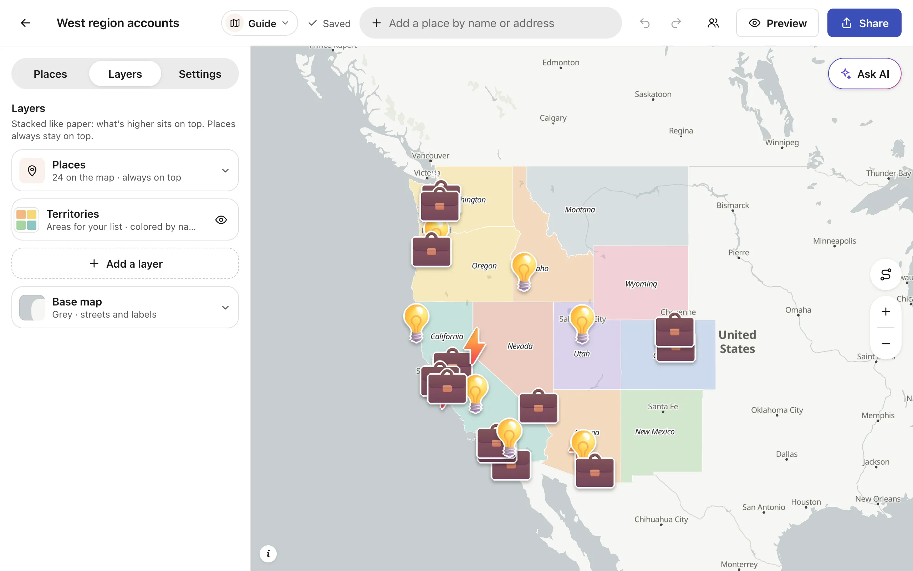Click the lightning bolt marker near Nevada

pyautogui.click(x=475, y=345)
